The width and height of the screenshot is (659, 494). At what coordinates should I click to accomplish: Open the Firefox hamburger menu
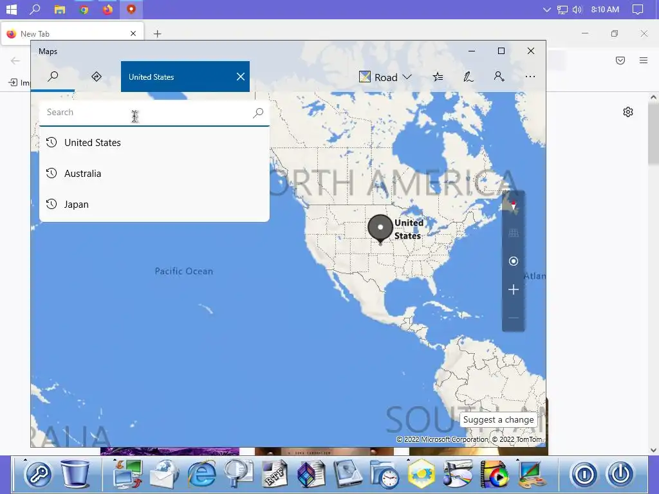[644, 60]
